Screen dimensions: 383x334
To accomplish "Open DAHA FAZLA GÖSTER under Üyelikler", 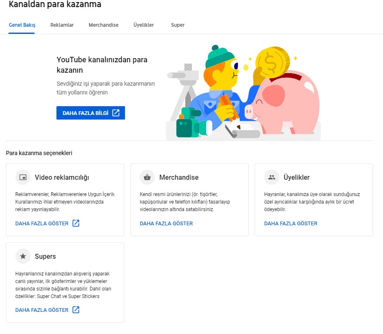I will tap(291, 223).
